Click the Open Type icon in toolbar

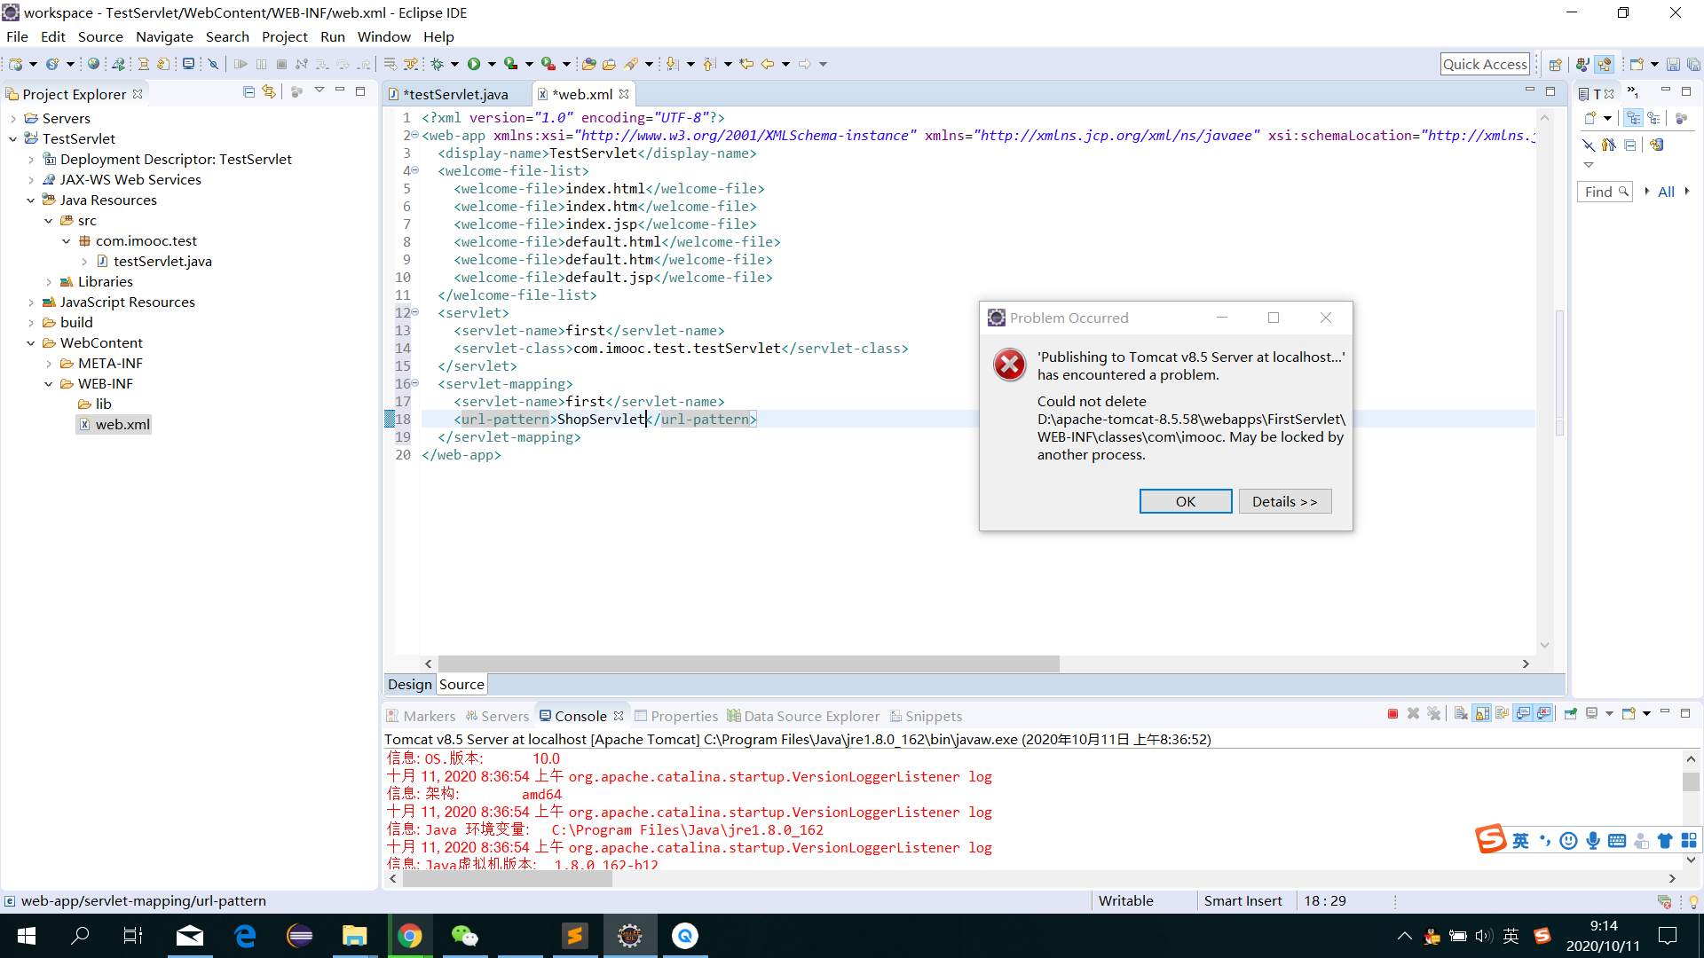(x=588, y=64)
